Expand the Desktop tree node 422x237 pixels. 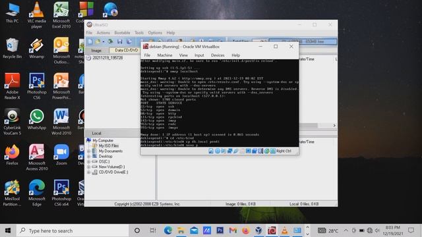pyautogui.click(x=89, y=157)
